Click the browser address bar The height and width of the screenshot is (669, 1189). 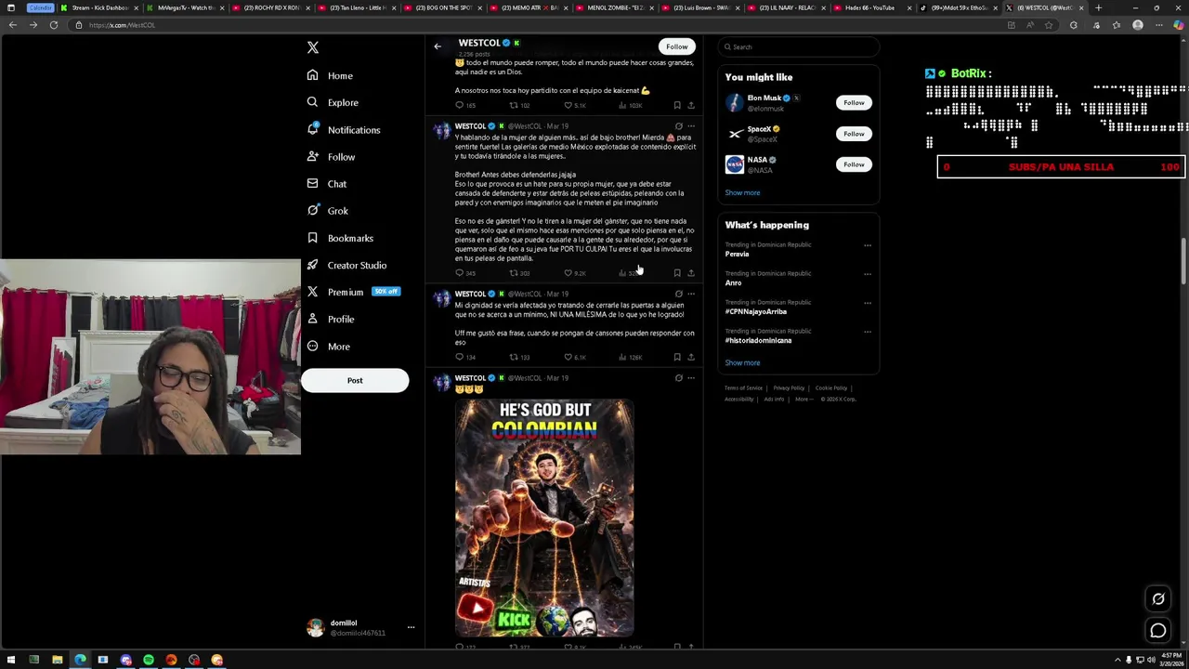pos(539,25)
